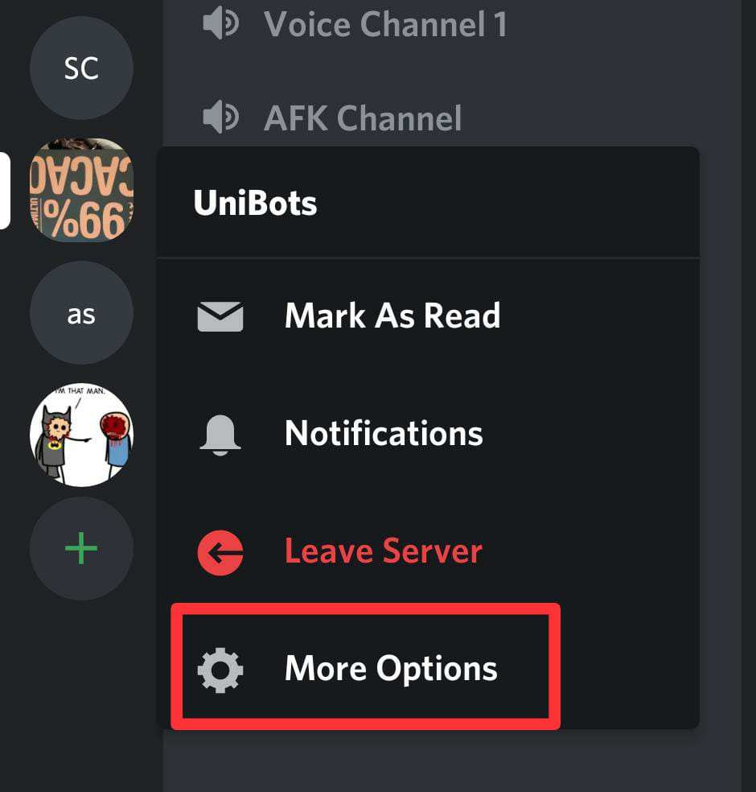Open the SC server

pos(81,68)
